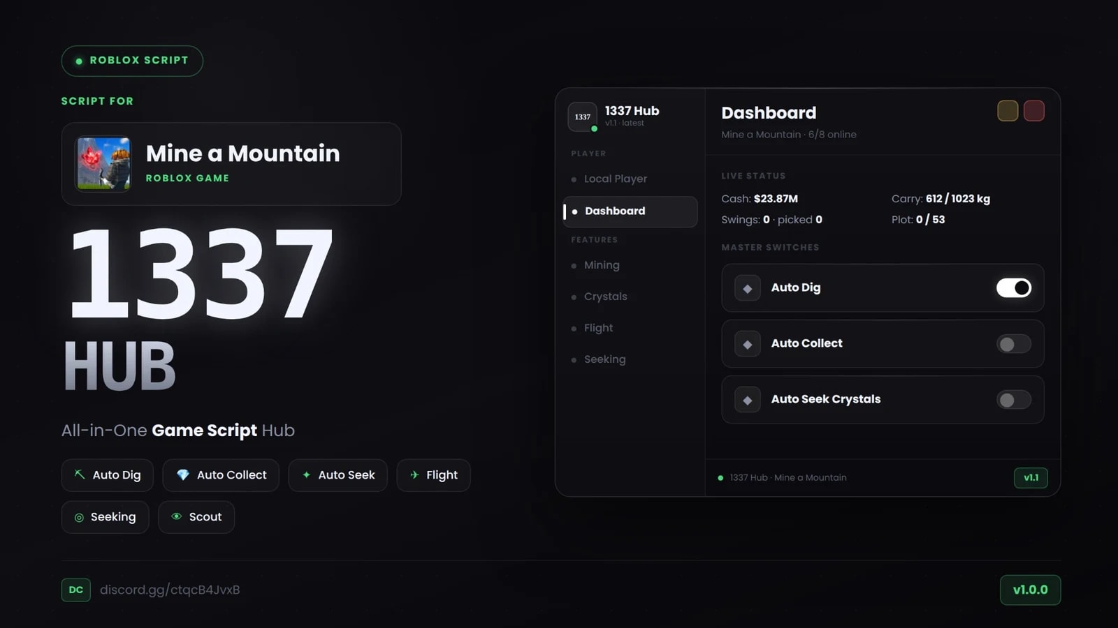
Task: Go to the Crystals section
Action: click(630, 297)
